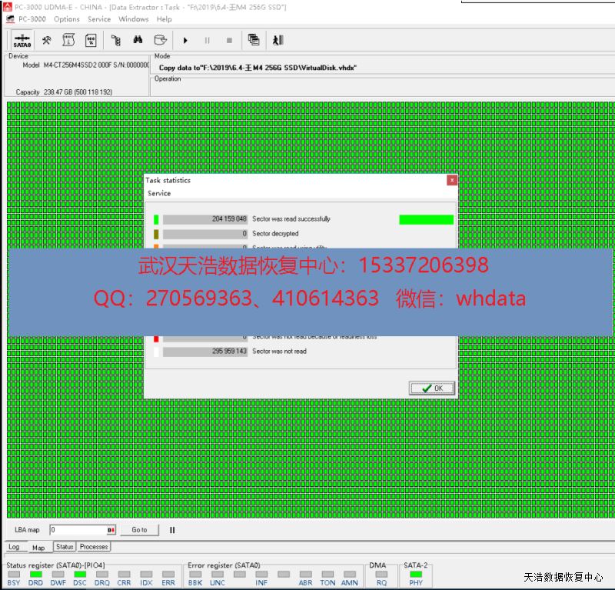Click the SATA0 port selector icon
The width and height of the screenshot is (615, 590).
[22, 40]
